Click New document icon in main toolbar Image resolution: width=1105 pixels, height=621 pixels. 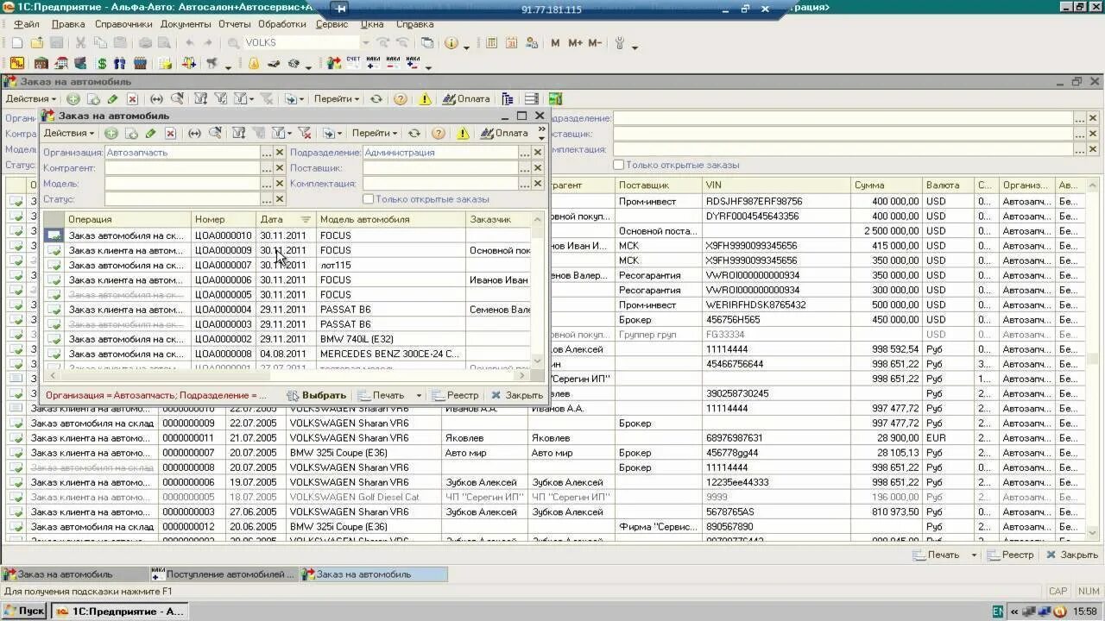click(17, 42)
